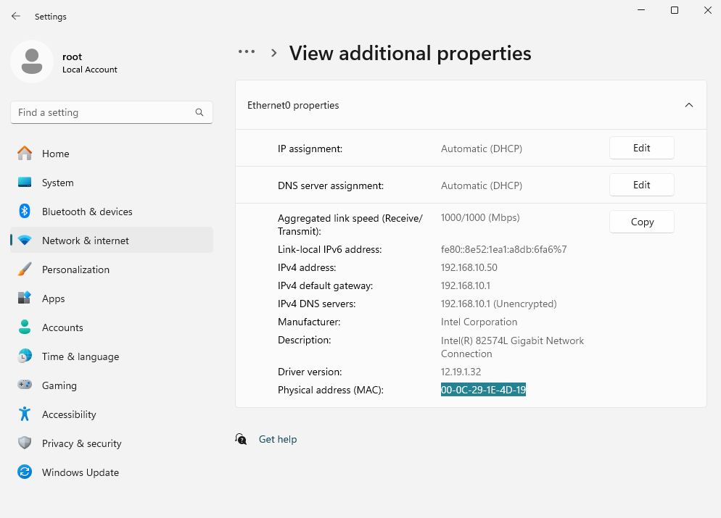Screen dimensions: 721x518
Task: Click the search magnifier icon
Action: tap(199, 112)
